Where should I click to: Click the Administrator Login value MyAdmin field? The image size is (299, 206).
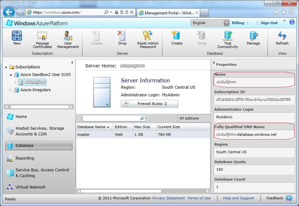(x=254, y=117)
